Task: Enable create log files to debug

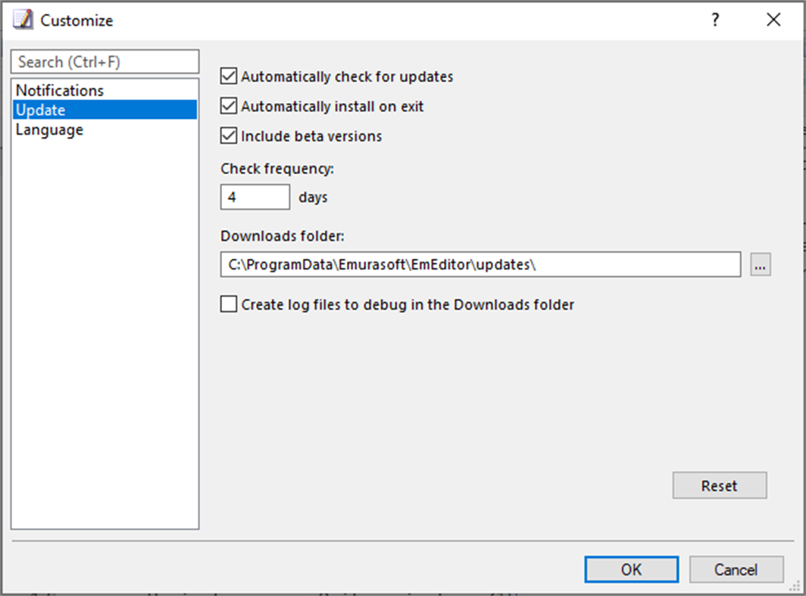Action: (x=227, y=304)
